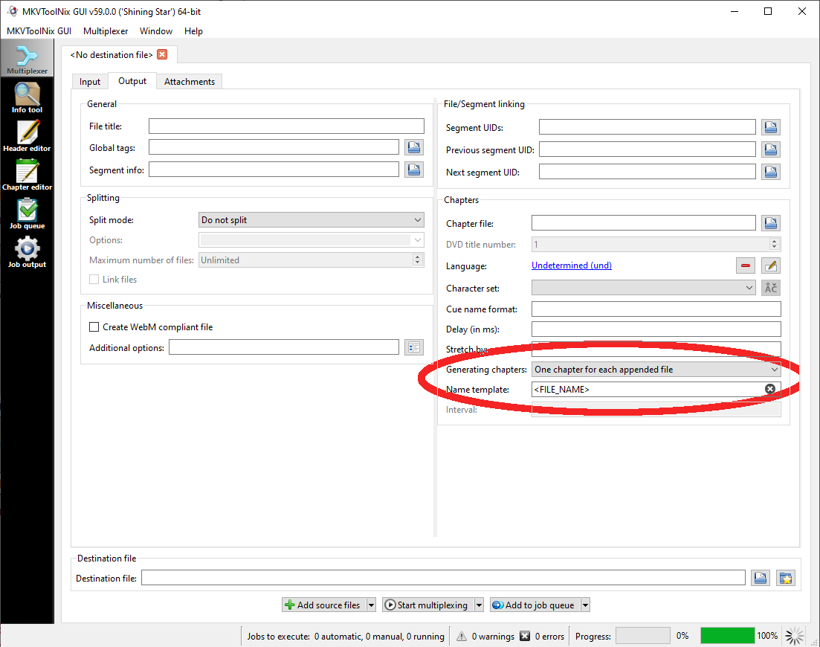Viewport: 820px width, 647px height.
Task: Clear the Name template field via X icon
Action: 769,388
